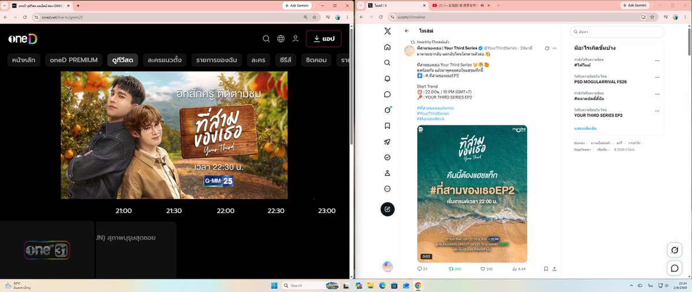692x292 pixels.
Task: Open the Chrome menu in the X window
Action: click(686, 17)
